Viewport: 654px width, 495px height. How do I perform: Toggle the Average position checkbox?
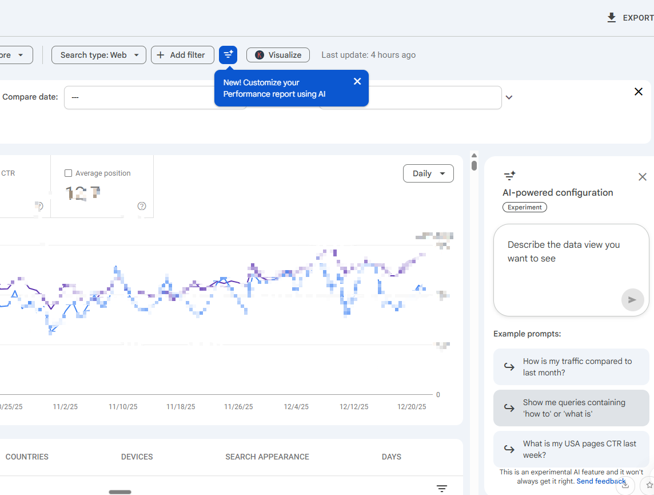tap(69, 173)
